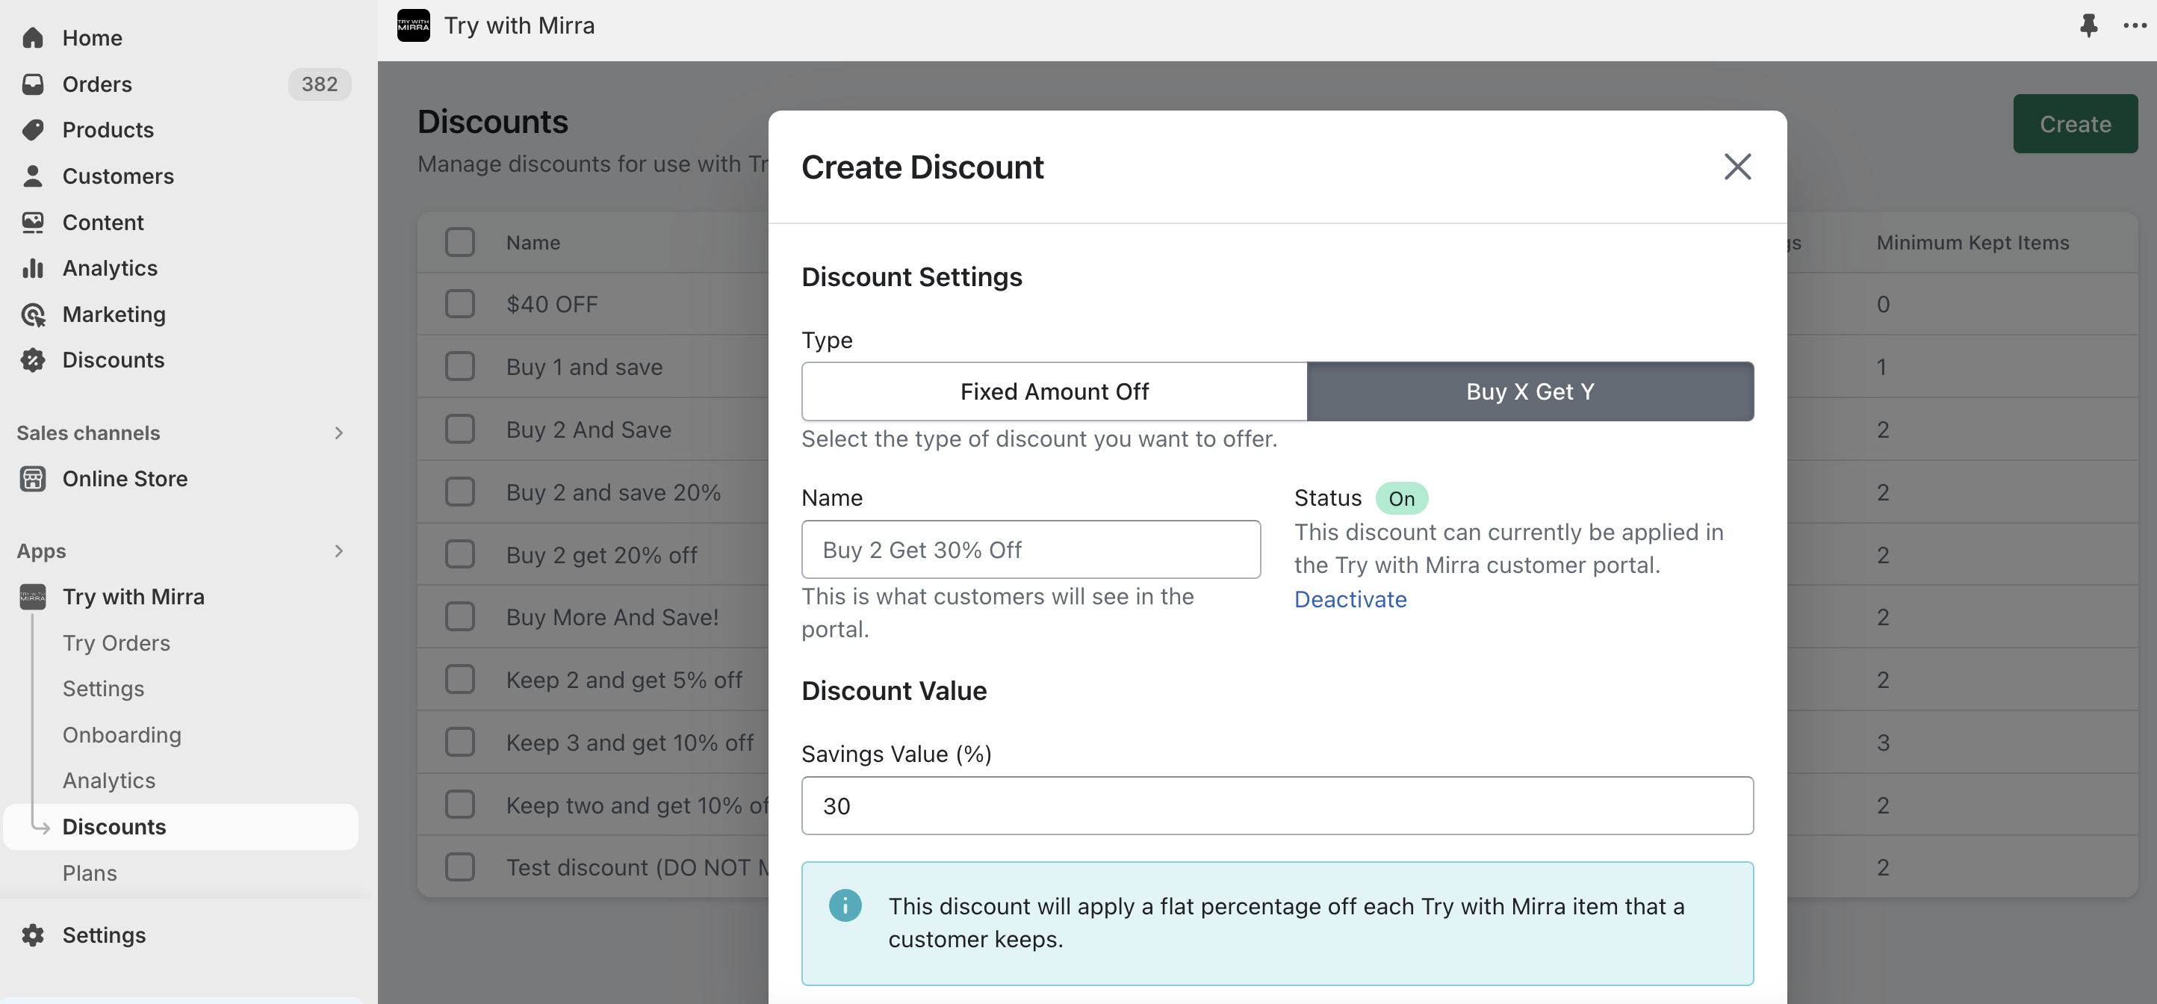Click the On status badge
The image size is (2157, 1004).
[x=1402, y=498]
